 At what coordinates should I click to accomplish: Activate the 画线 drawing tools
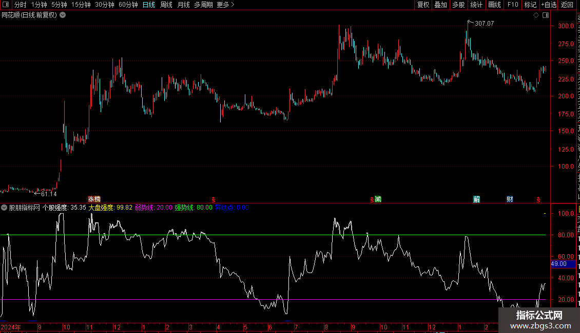click(494, 5)
